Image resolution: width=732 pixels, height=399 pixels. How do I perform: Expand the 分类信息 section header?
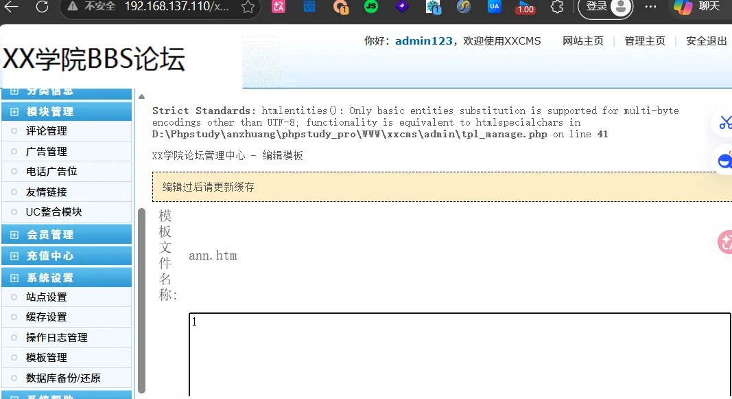(x=67, y=93)
